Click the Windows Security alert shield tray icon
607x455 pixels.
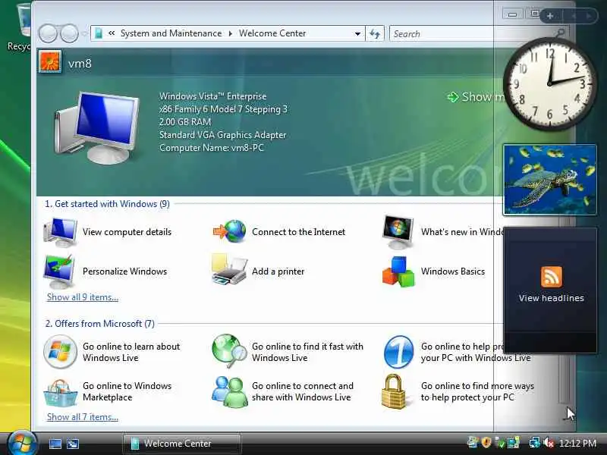click(x=486, y=443)
